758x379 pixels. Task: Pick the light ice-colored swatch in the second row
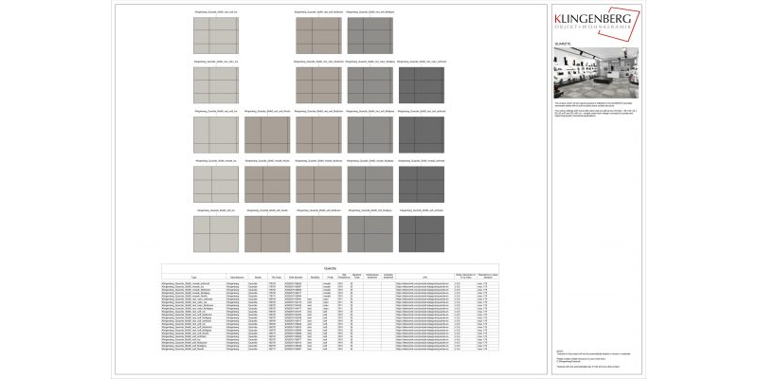click(216, 85)
